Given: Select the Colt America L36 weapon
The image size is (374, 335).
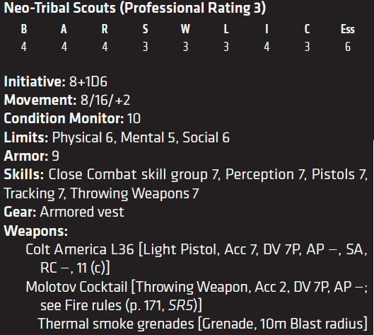Looking at the screenshot, I should [197, 259].
